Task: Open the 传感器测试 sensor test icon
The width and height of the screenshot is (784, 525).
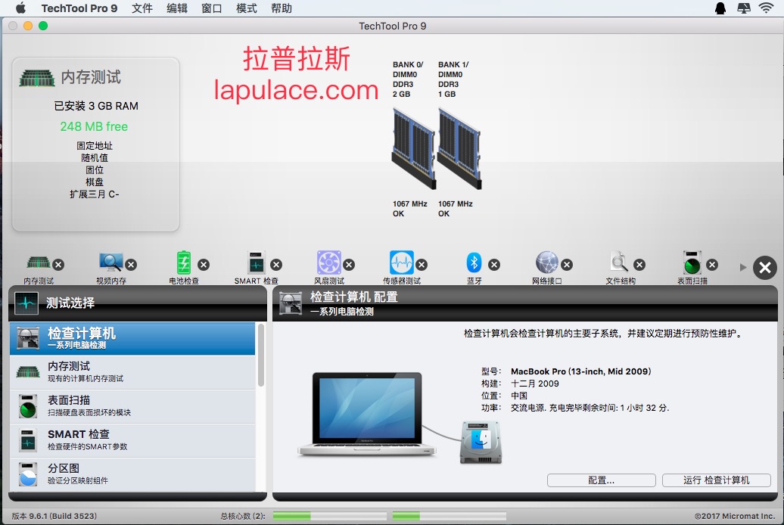Action: coord(402,262)
